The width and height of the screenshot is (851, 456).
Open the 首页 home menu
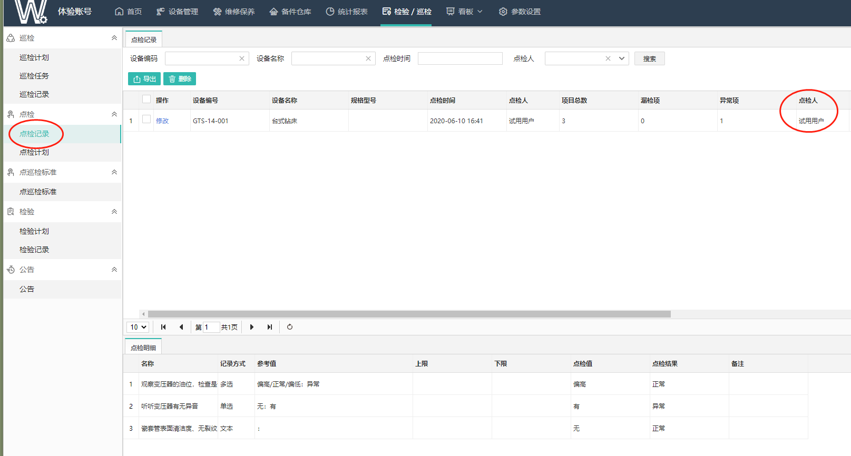click(128, 12)
